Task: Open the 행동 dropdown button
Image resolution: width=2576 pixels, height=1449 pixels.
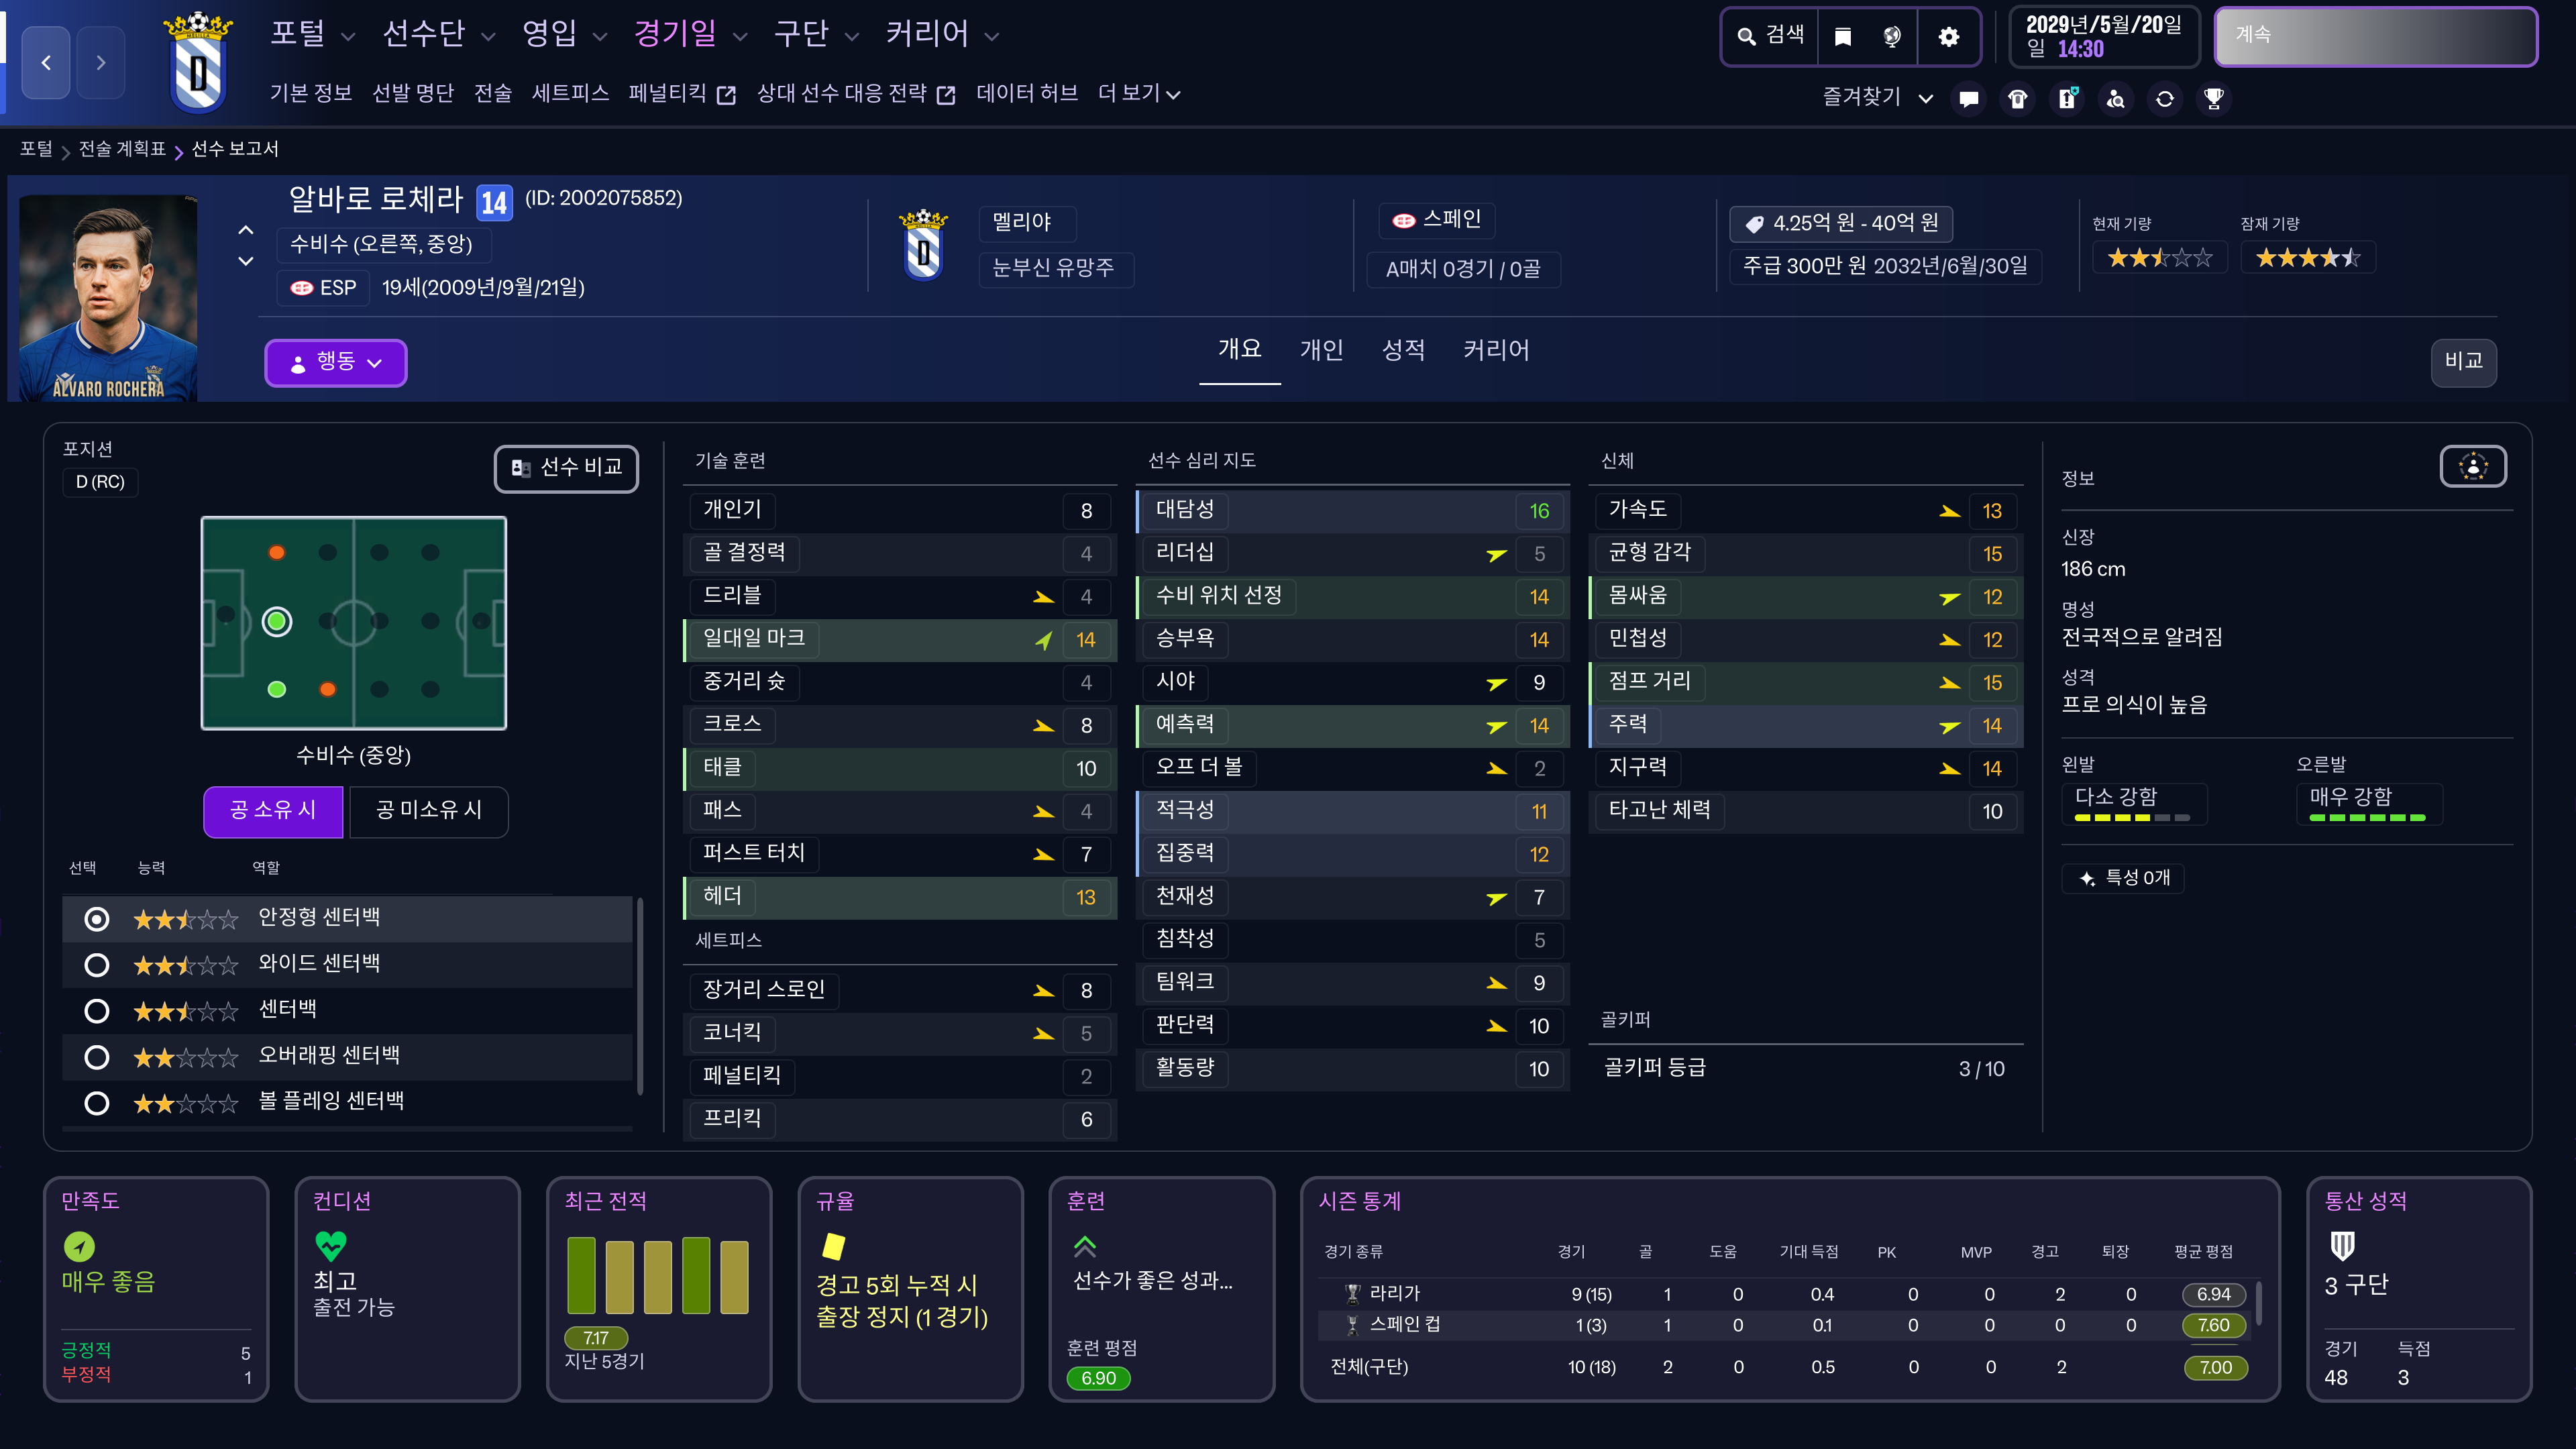Action: 335,362
